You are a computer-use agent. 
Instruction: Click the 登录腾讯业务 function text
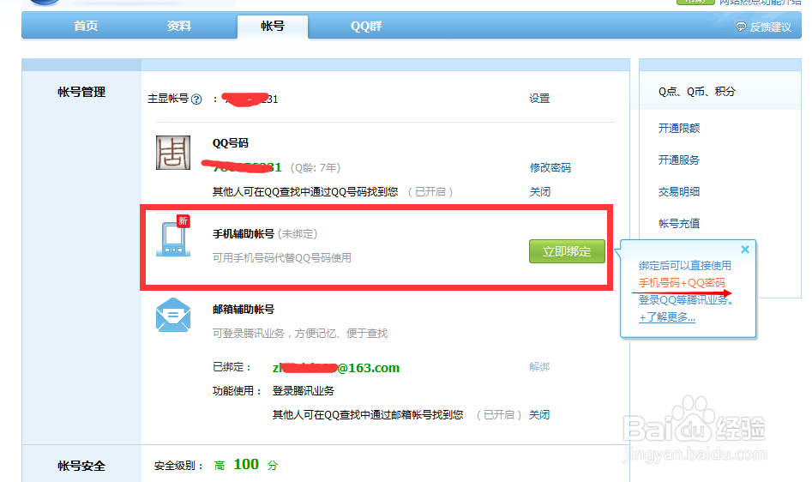(x=304, y=391)
